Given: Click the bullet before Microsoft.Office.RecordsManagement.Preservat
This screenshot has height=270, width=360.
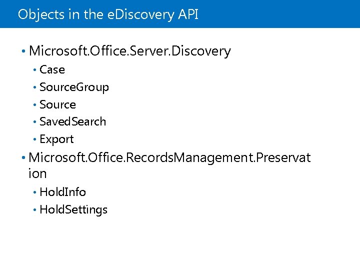Looking at the screenshot, I should [24, 158].
